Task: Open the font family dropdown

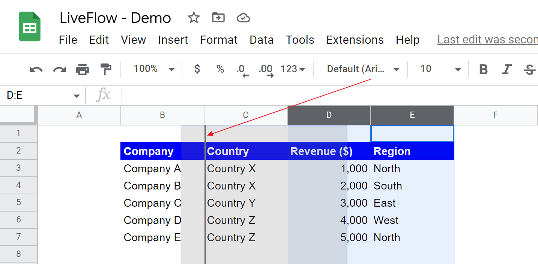Action: (360, 69)
